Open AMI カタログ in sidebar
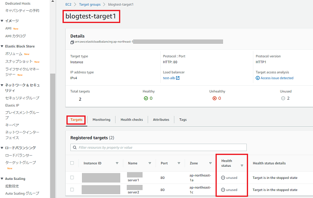This screenshot has height=198, width=313. [15, 36]
